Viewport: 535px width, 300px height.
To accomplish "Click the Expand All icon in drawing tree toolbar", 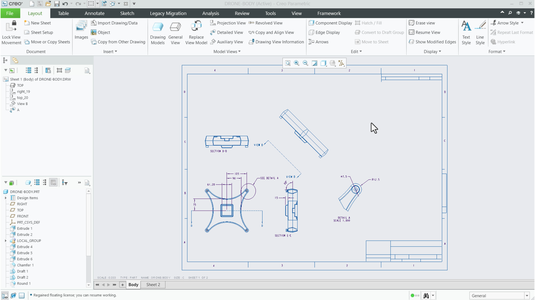I will [x=28, y=70].
